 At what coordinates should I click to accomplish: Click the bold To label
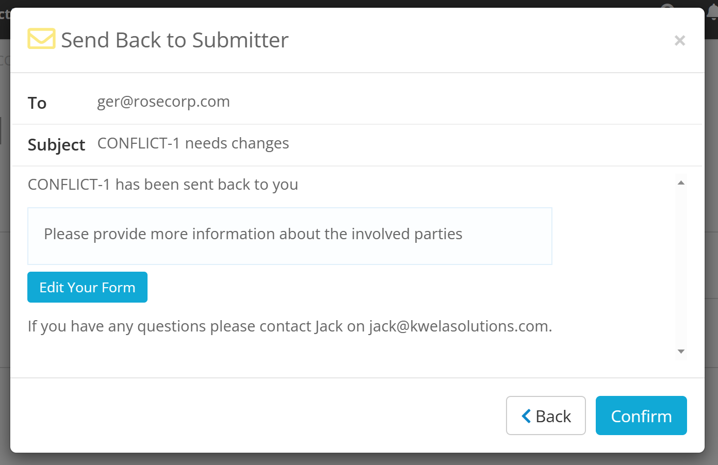point(37,103)
